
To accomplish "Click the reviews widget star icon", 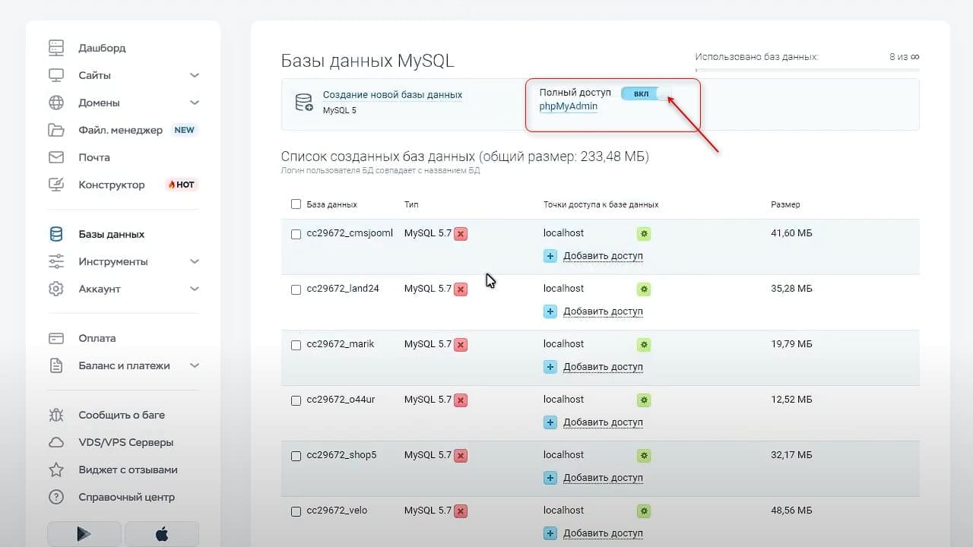I will (56, 470).
